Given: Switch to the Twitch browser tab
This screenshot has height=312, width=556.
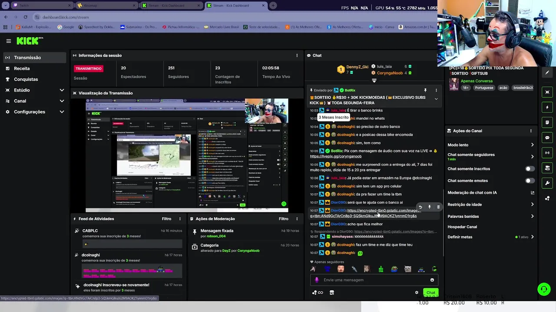Looking at the screenshot, I should pyautogui.click(x=42, y=6).
